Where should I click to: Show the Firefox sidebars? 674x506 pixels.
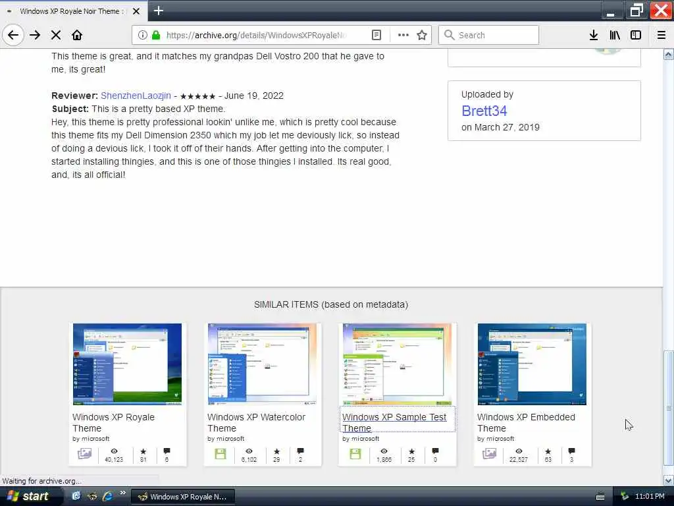pyautogui.click(x=636, y=35)
